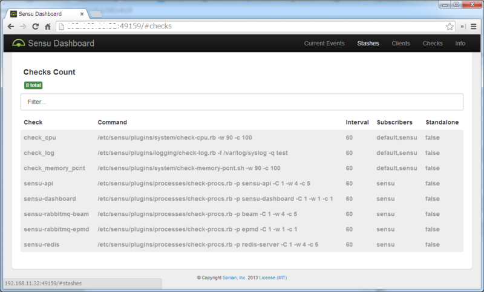
Task: Select the check_log check row
Action: click(242, 153)
